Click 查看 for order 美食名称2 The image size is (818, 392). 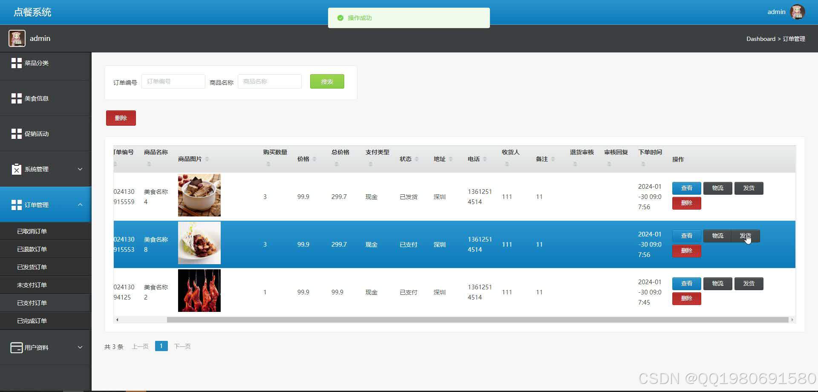tap(687, 284)
